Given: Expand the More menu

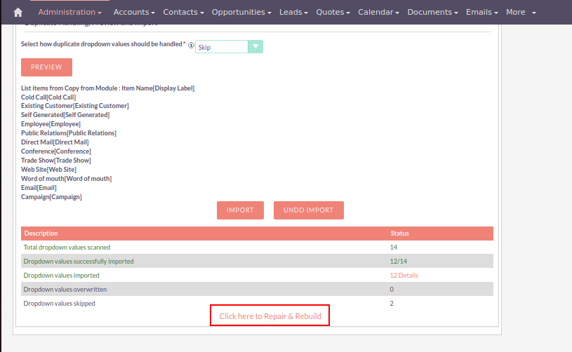Looking at the screenshot, I should click(521, 13).
